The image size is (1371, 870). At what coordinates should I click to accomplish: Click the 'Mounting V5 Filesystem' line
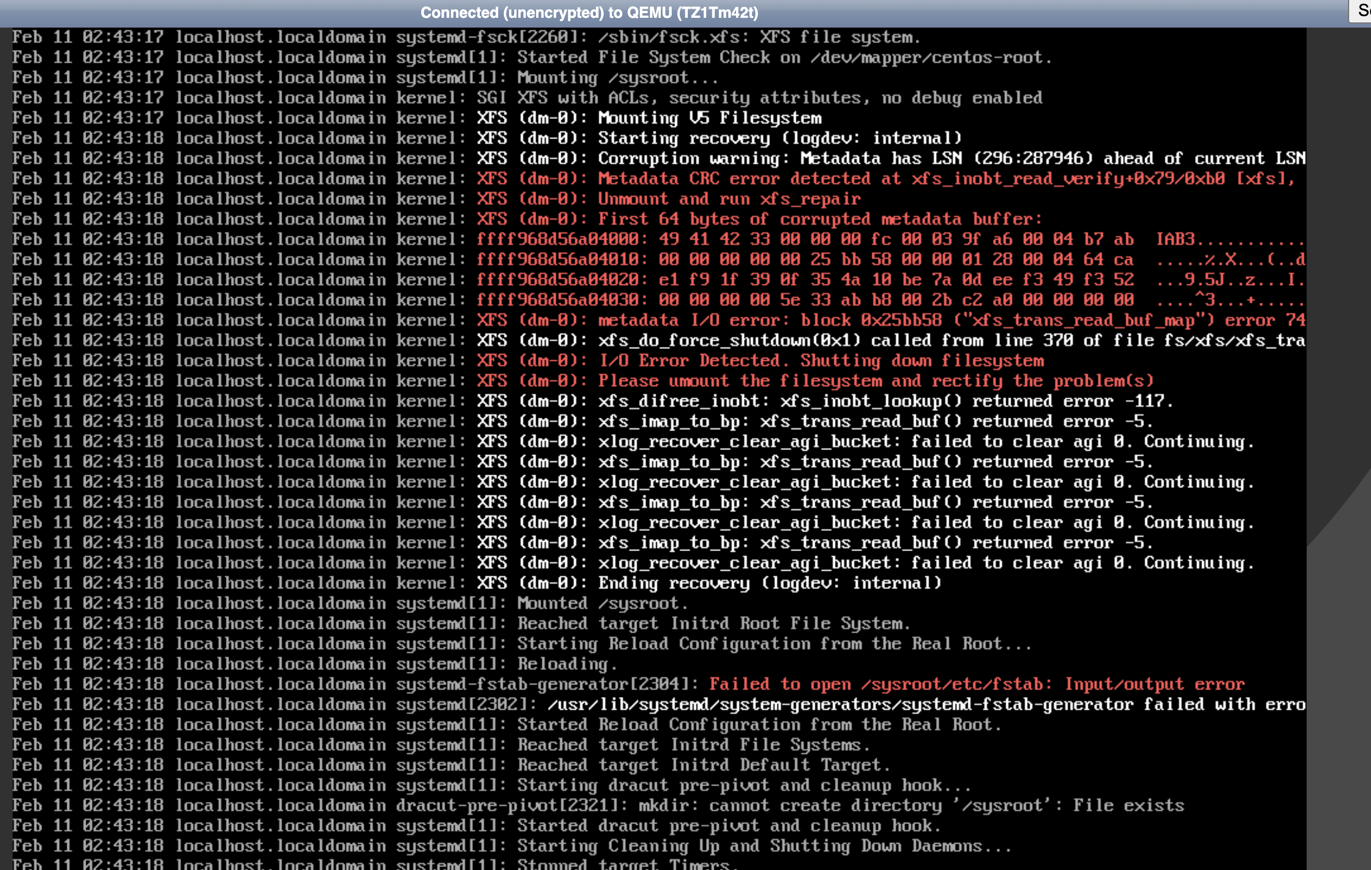[x=710, y=118]
